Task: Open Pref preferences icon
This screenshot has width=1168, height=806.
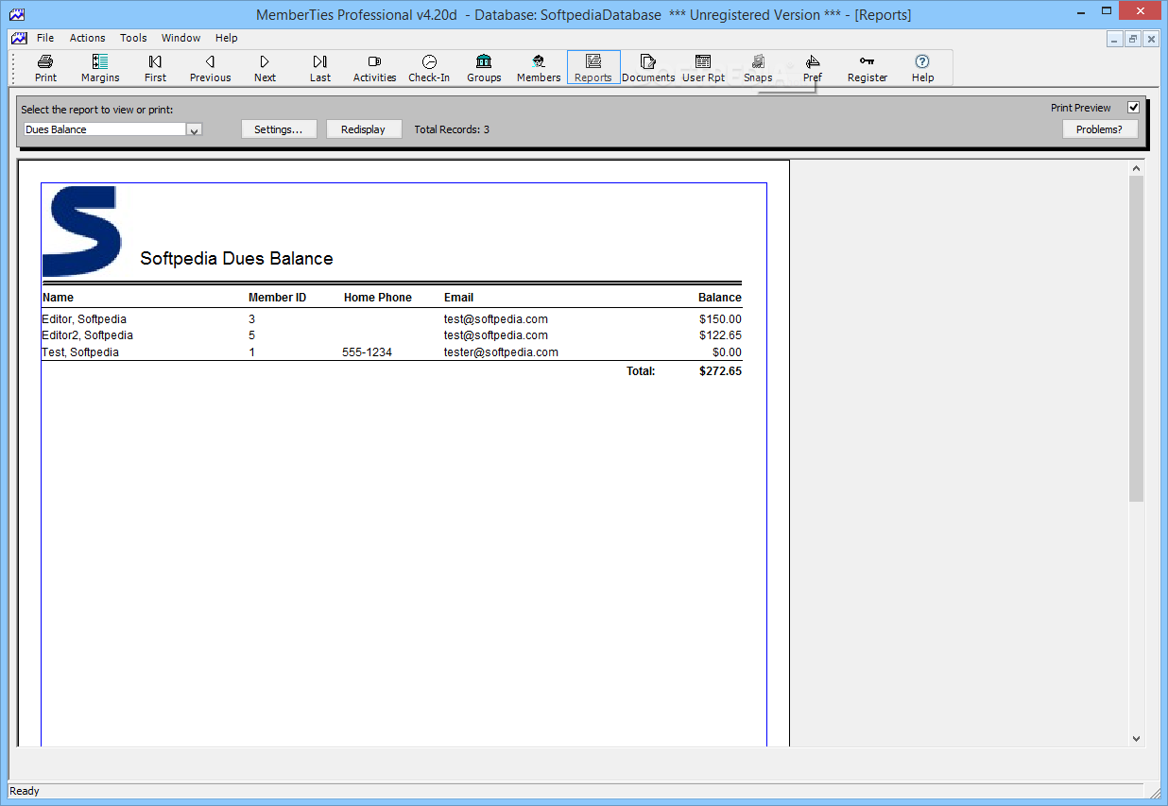Action: click(813, 68)
